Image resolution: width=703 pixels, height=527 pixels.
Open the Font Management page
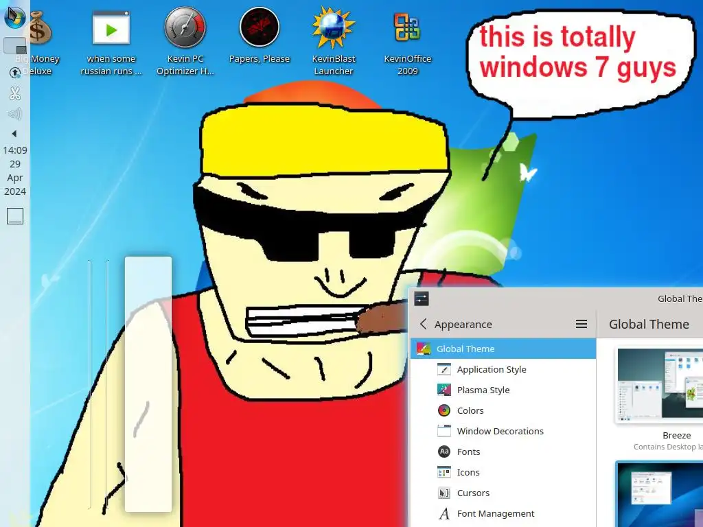[x=503, y=513]
